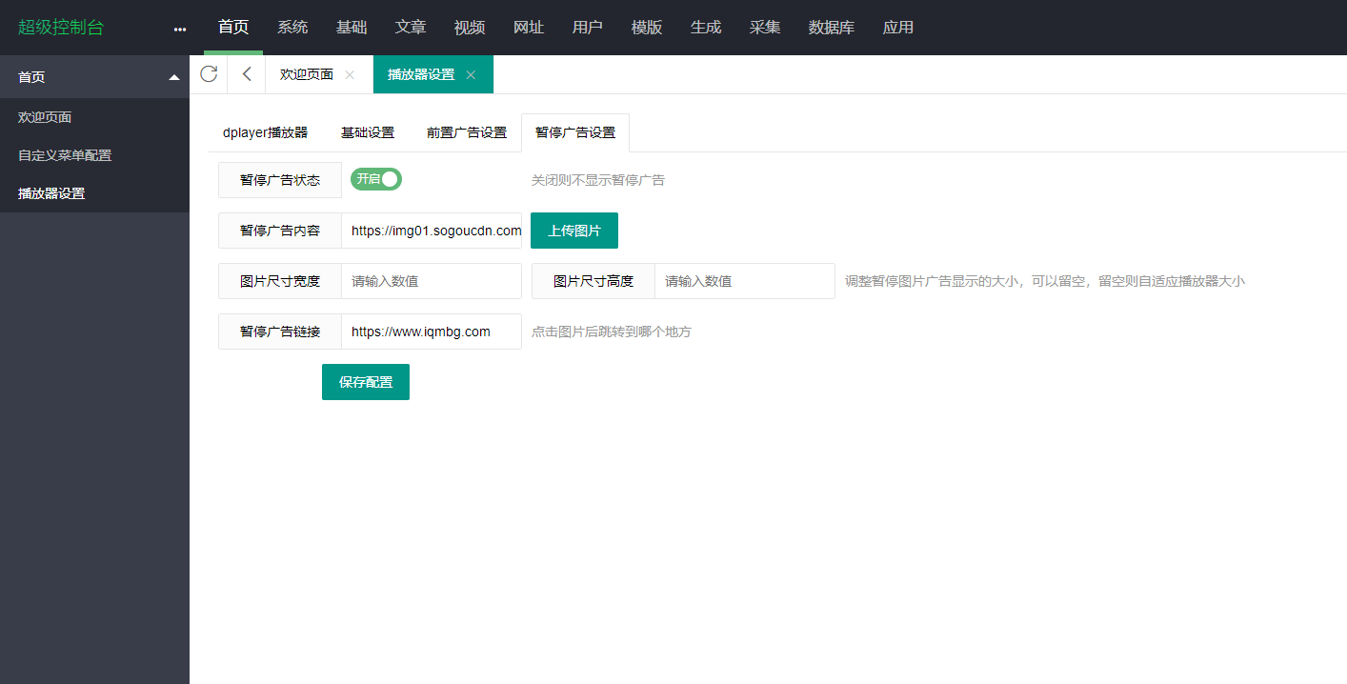The image size is (1347, 684).
Task: Open the 应用 top menu
Action: [898, 28]
